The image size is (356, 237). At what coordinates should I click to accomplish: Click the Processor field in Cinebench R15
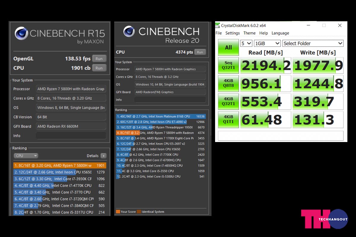coord(71,89)
